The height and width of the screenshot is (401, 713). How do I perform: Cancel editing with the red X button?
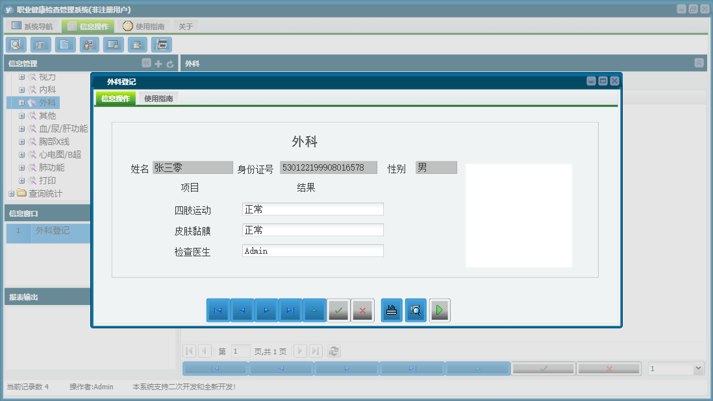[362, 310]
